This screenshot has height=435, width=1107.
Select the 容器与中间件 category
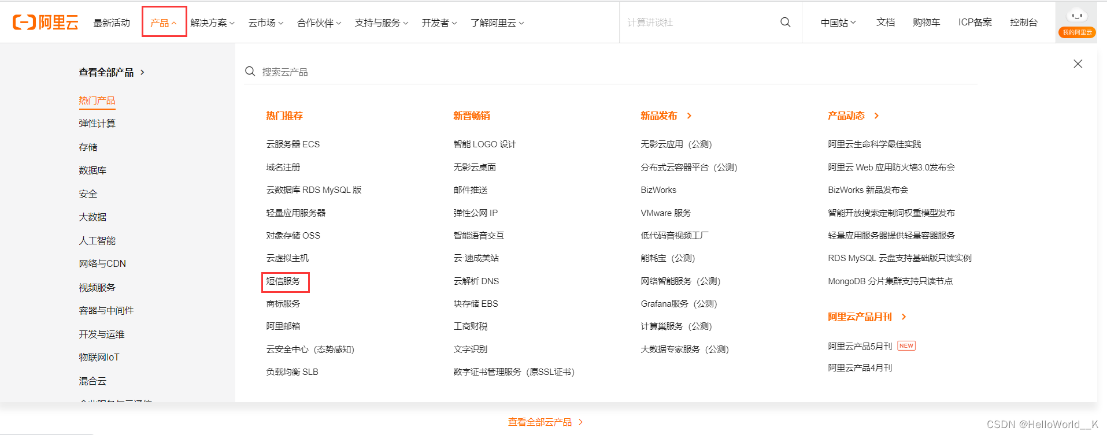[106, 311]
